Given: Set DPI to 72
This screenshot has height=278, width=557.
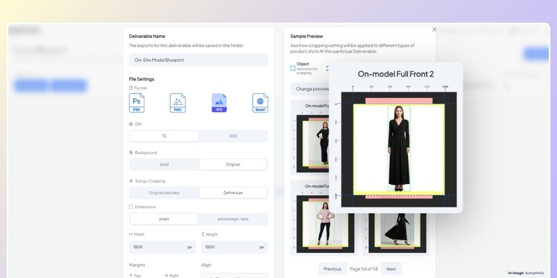Looking at the screenshot, I should [x=164, y=136].
